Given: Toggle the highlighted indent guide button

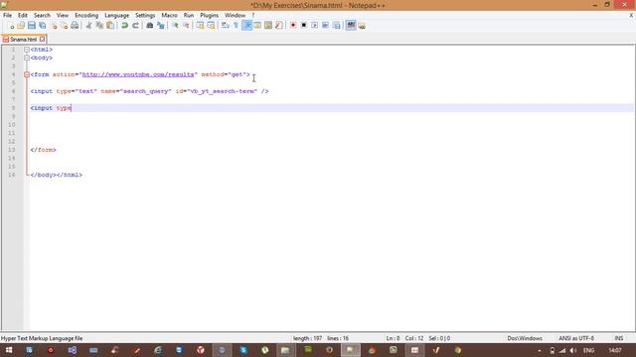Looking at the screenshot, I should [246, 26].
